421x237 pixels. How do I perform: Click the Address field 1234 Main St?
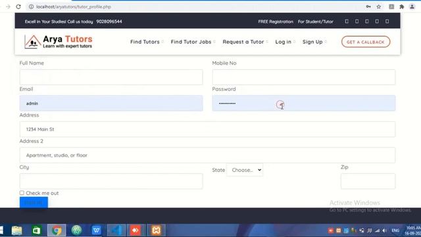coord(207,129)
